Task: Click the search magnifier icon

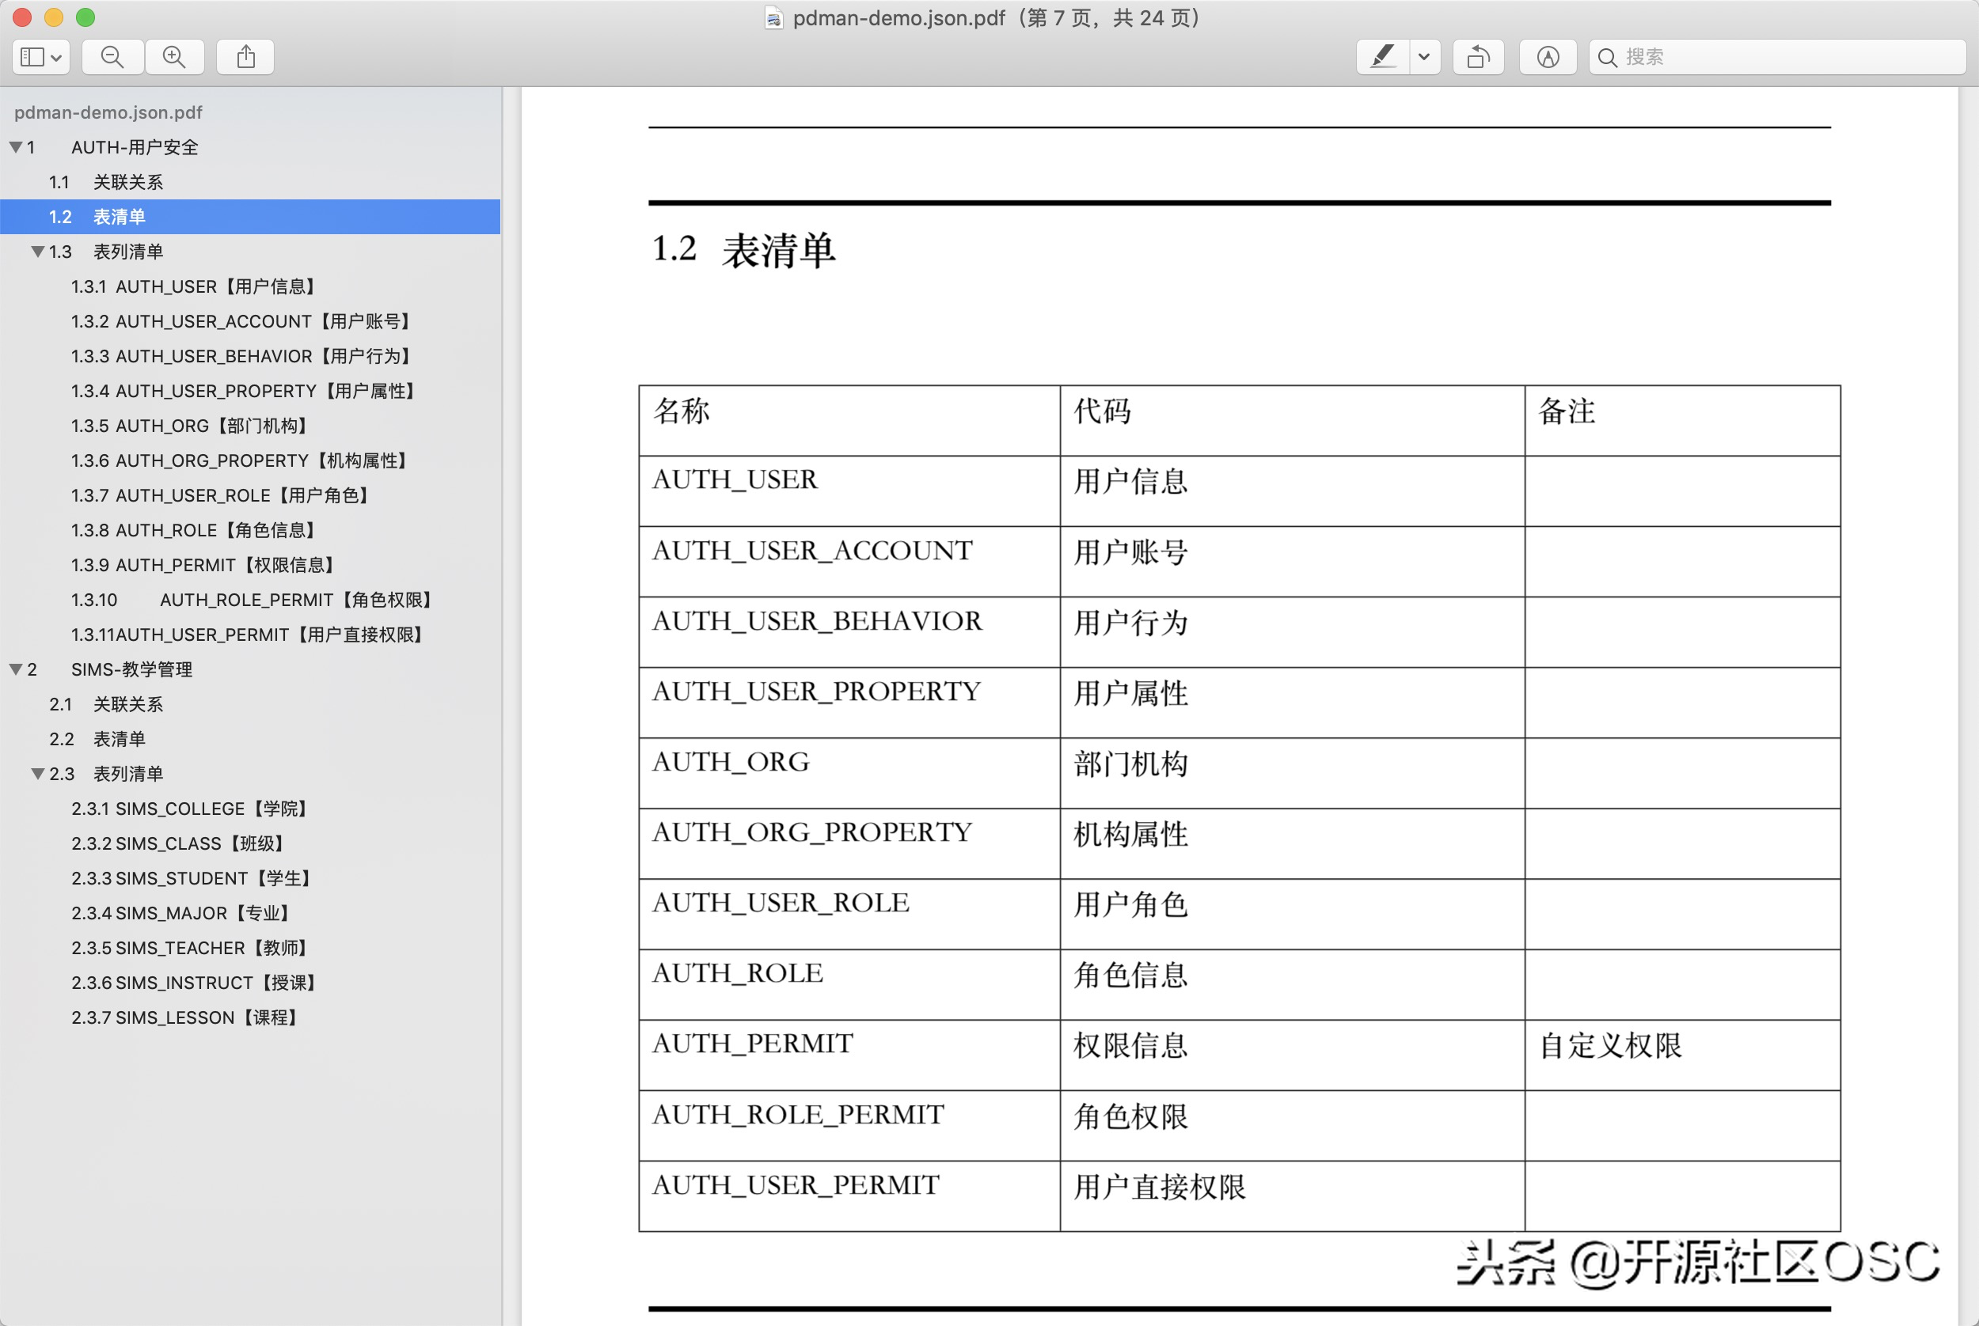Action: (1608, 57)
